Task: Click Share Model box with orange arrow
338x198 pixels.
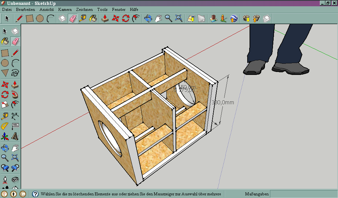Action: [256, 18]
